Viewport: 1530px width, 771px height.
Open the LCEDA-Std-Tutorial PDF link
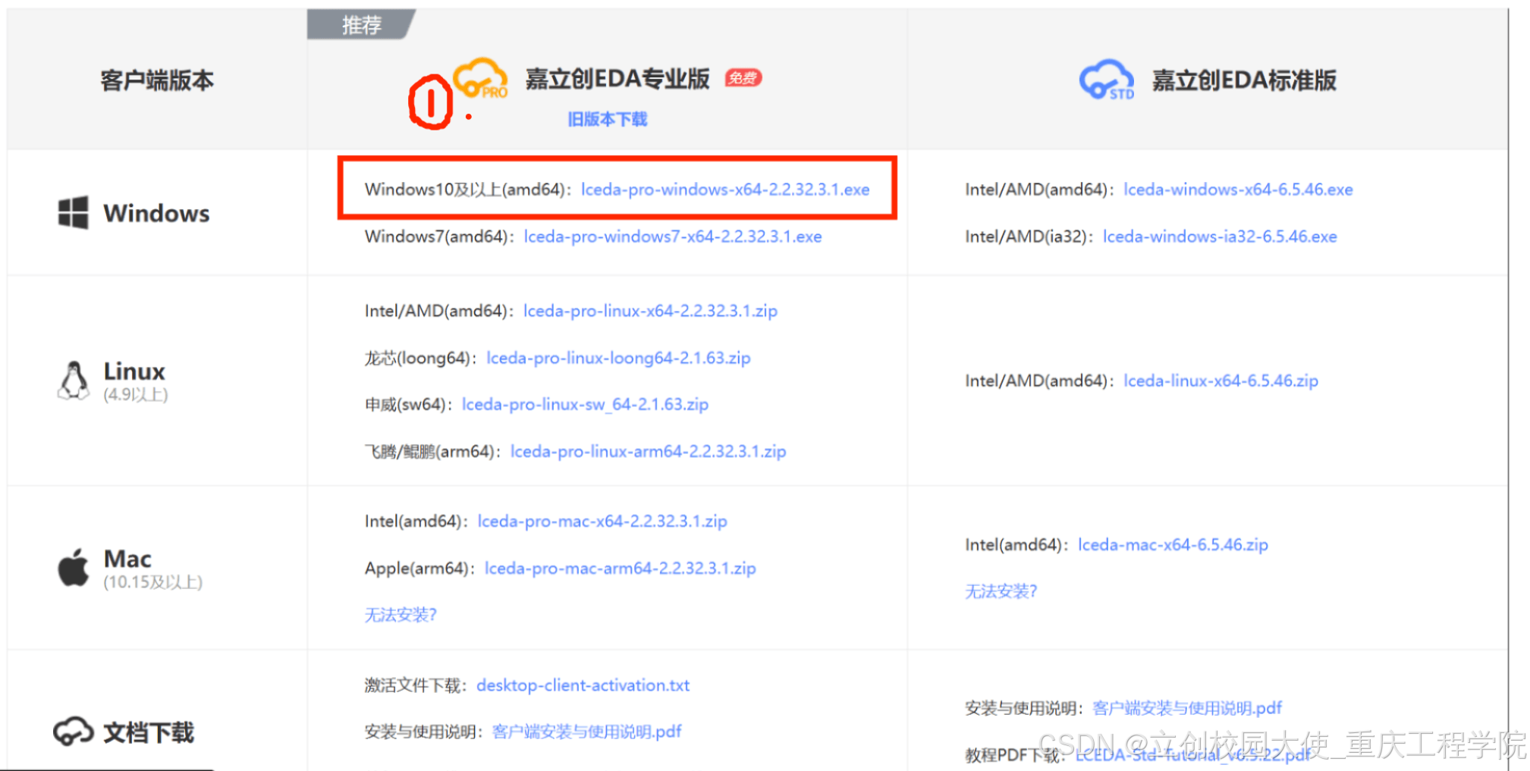(x=1193, y=755)
